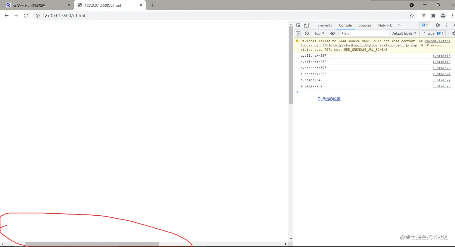The width and height of the screenshot is (455, 247).
Task: Switch to the Elements panel
Action: pyautogui.click(x=324, y=25)
